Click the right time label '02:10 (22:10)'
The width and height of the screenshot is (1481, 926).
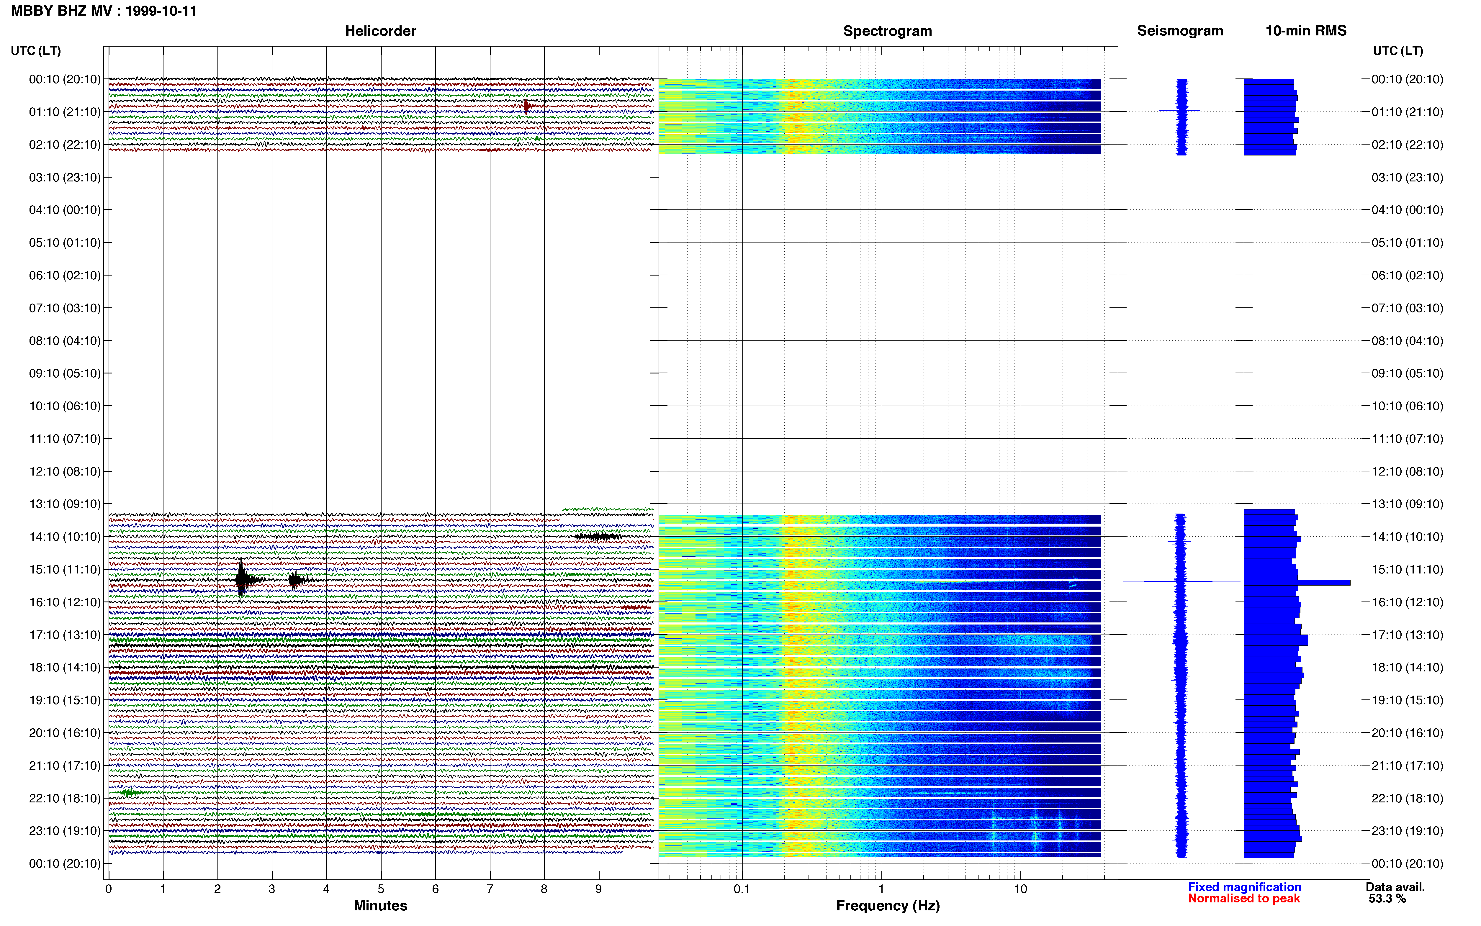coord(1408,145)
